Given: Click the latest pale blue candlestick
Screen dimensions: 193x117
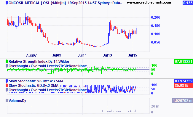Looking at the screenshot, I should (x=136, y=31).
